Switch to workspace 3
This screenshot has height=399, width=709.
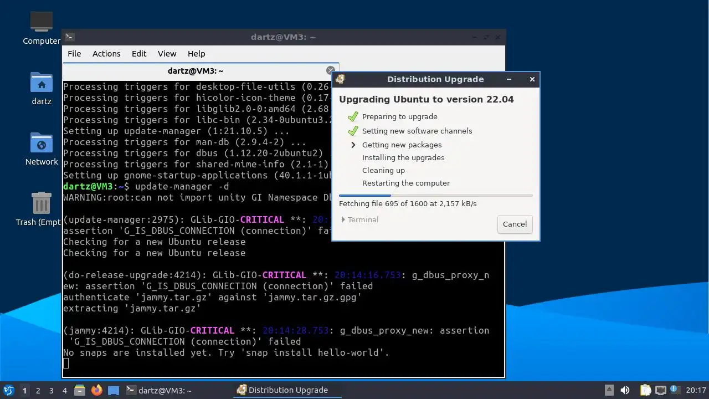point(51,391)
